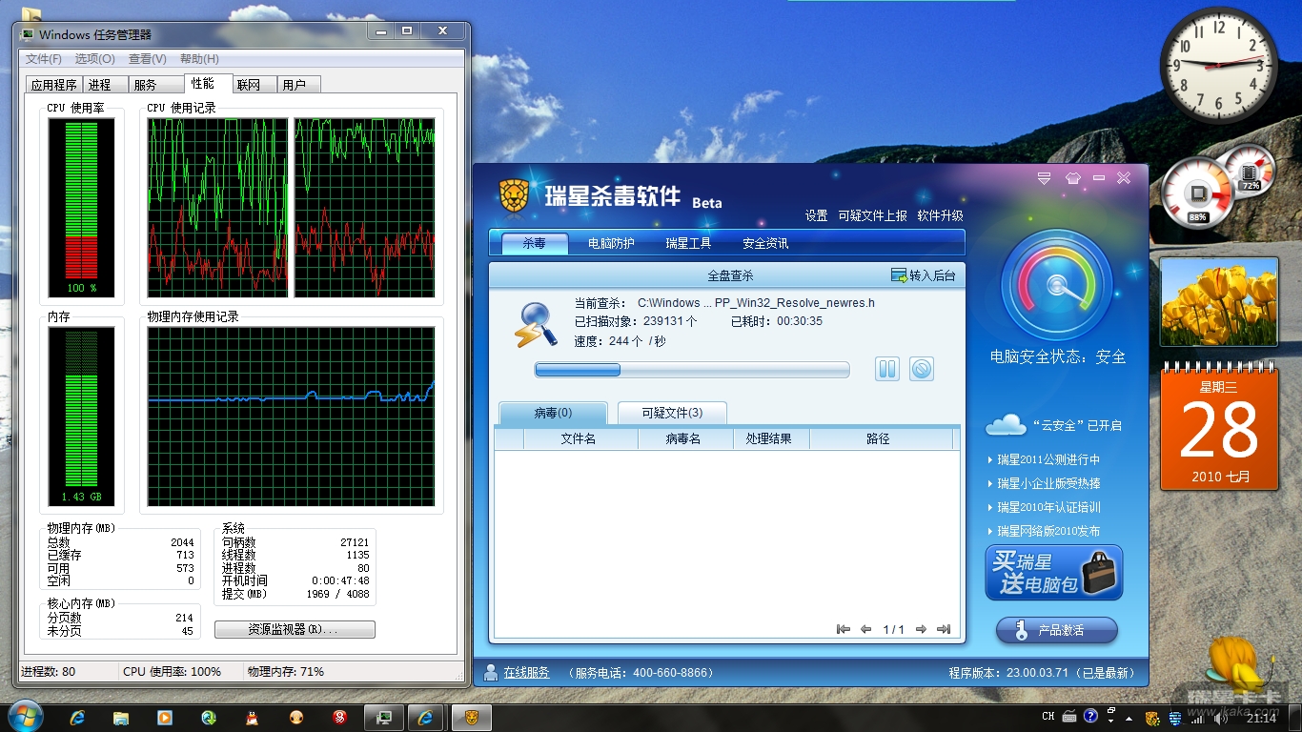Click the Windows Start orb
The image size is (1302, 732).
24,717
